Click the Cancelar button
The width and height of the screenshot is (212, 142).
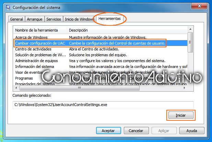[x=136, y=130]
